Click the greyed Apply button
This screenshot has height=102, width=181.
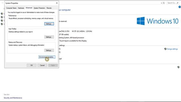pyautogui.click(x=53, y=65)
